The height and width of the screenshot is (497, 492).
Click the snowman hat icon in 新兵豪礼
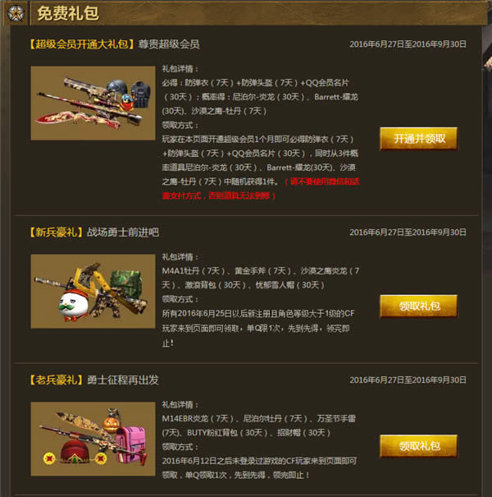[74, 304]
